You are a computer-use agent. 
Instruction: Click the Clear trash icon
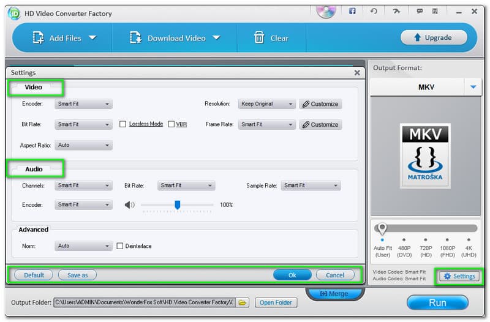tap(259, 38)
